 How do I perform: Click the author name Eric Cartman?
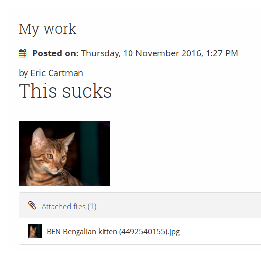57,73
